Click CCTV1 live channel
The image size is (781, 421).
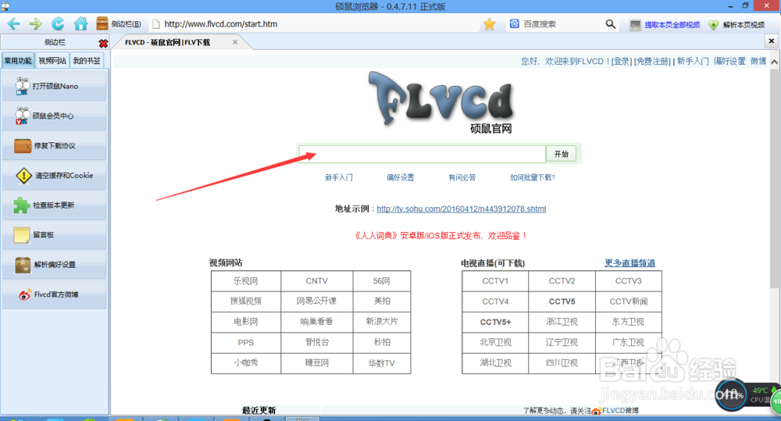(x=495, y=281)
